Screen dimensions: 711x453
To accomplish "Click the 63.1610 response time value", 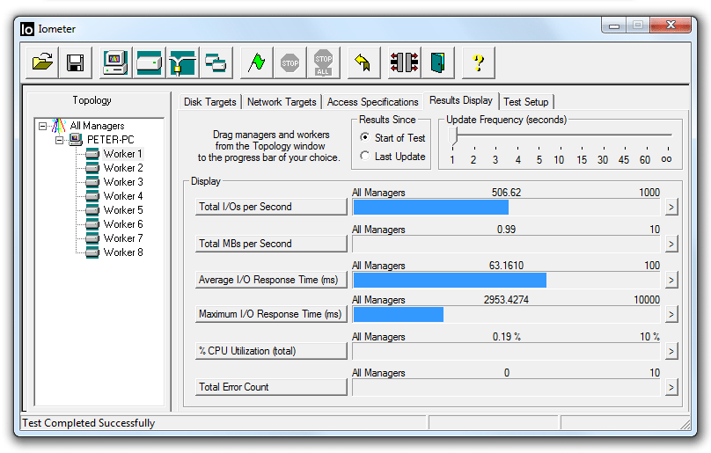I will tap(506, 266).
